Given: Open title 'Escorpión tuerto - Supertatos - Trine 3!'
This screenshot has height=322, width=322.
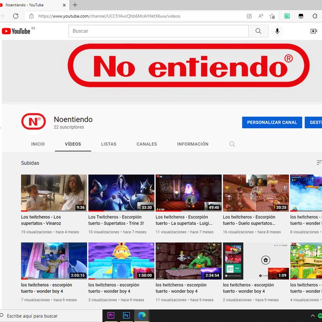Looking at the screenshot, I should click(x=116, y=220).
